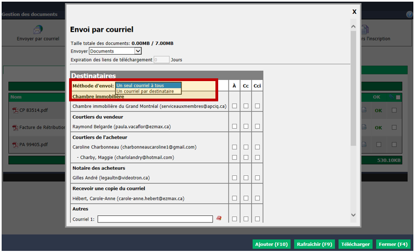The height and width of the screenshot is (252, 415).
Task: Close the Envoi par courriel dialog with X
Action: (x=354, y=12)
